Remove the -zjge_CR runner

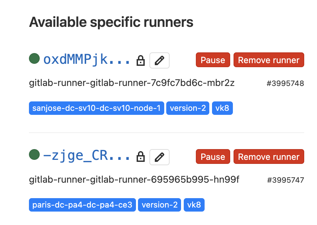tap(269, 156)
